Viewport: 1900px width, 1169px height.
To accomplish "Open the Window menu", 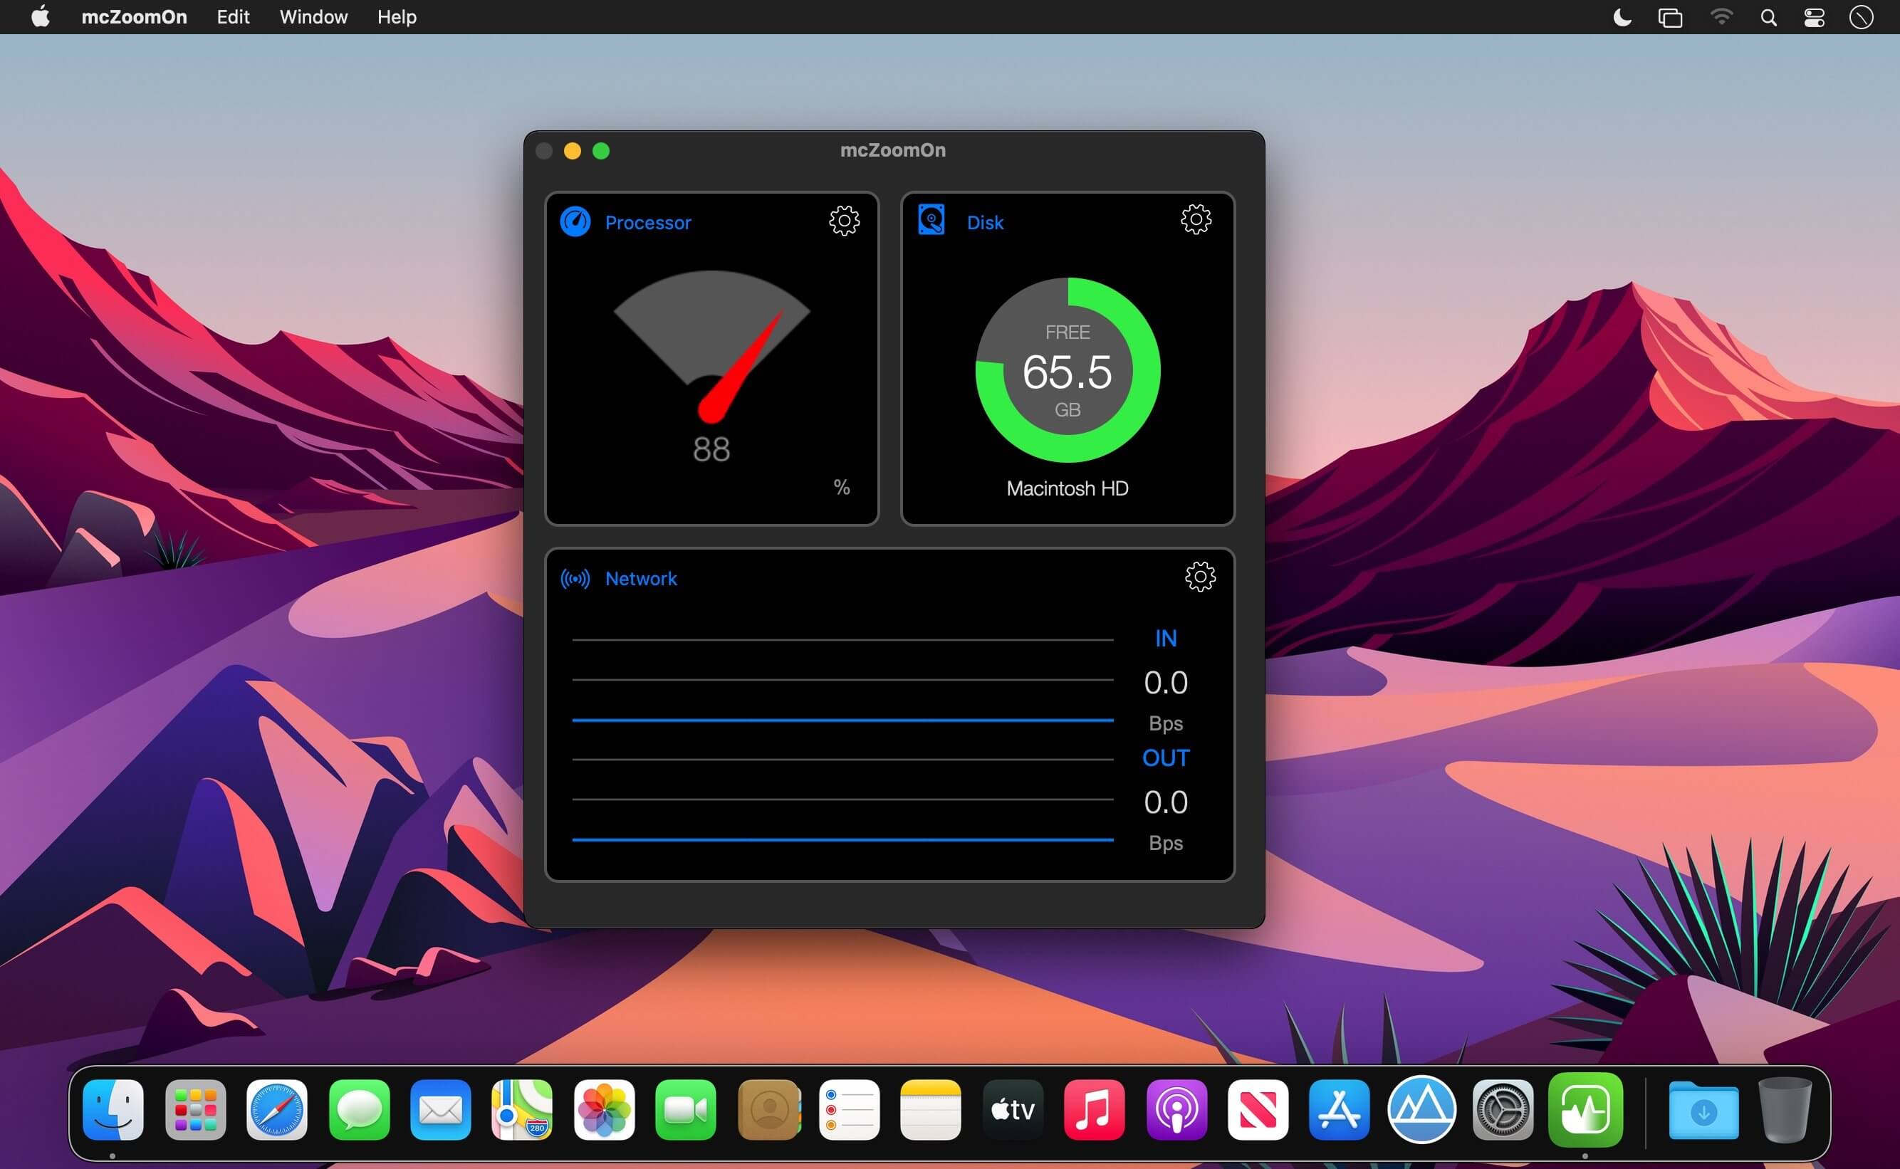I will coord(313,17).
